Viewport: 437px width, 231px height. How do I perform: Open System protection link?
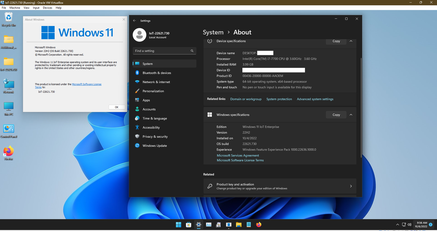[x=279, y=99]
